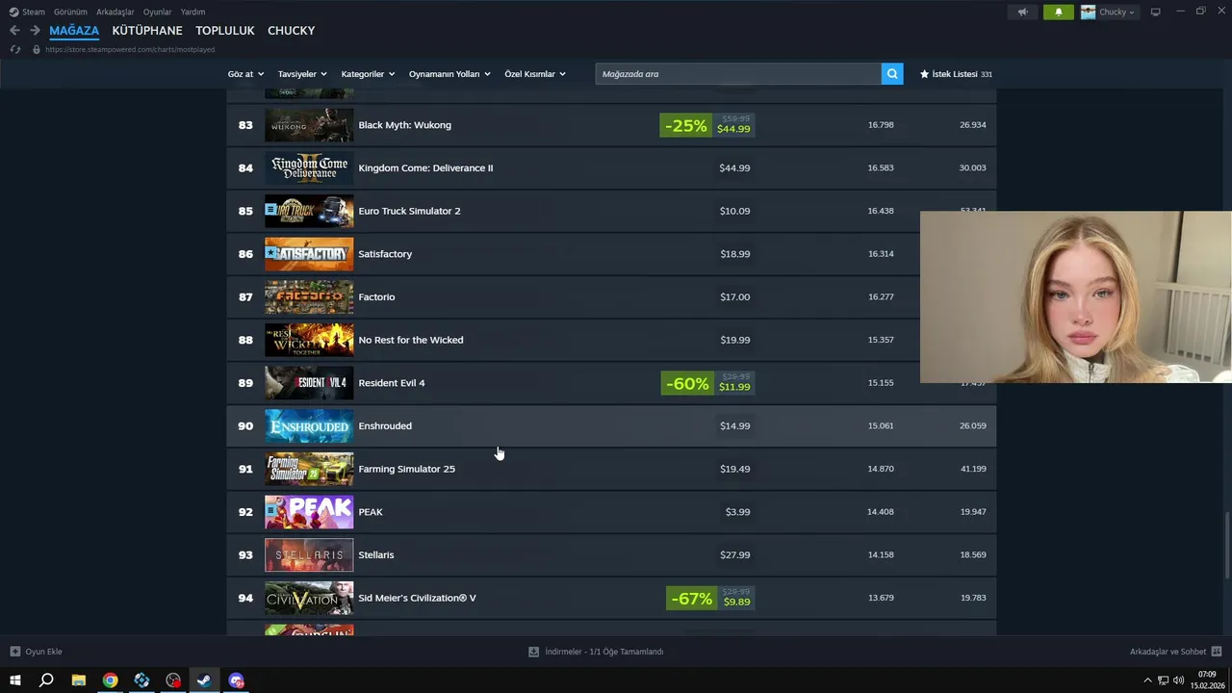Switch to the TOPLULUK tab
This screenshot has width=1232, height=693.
point(225,31)
